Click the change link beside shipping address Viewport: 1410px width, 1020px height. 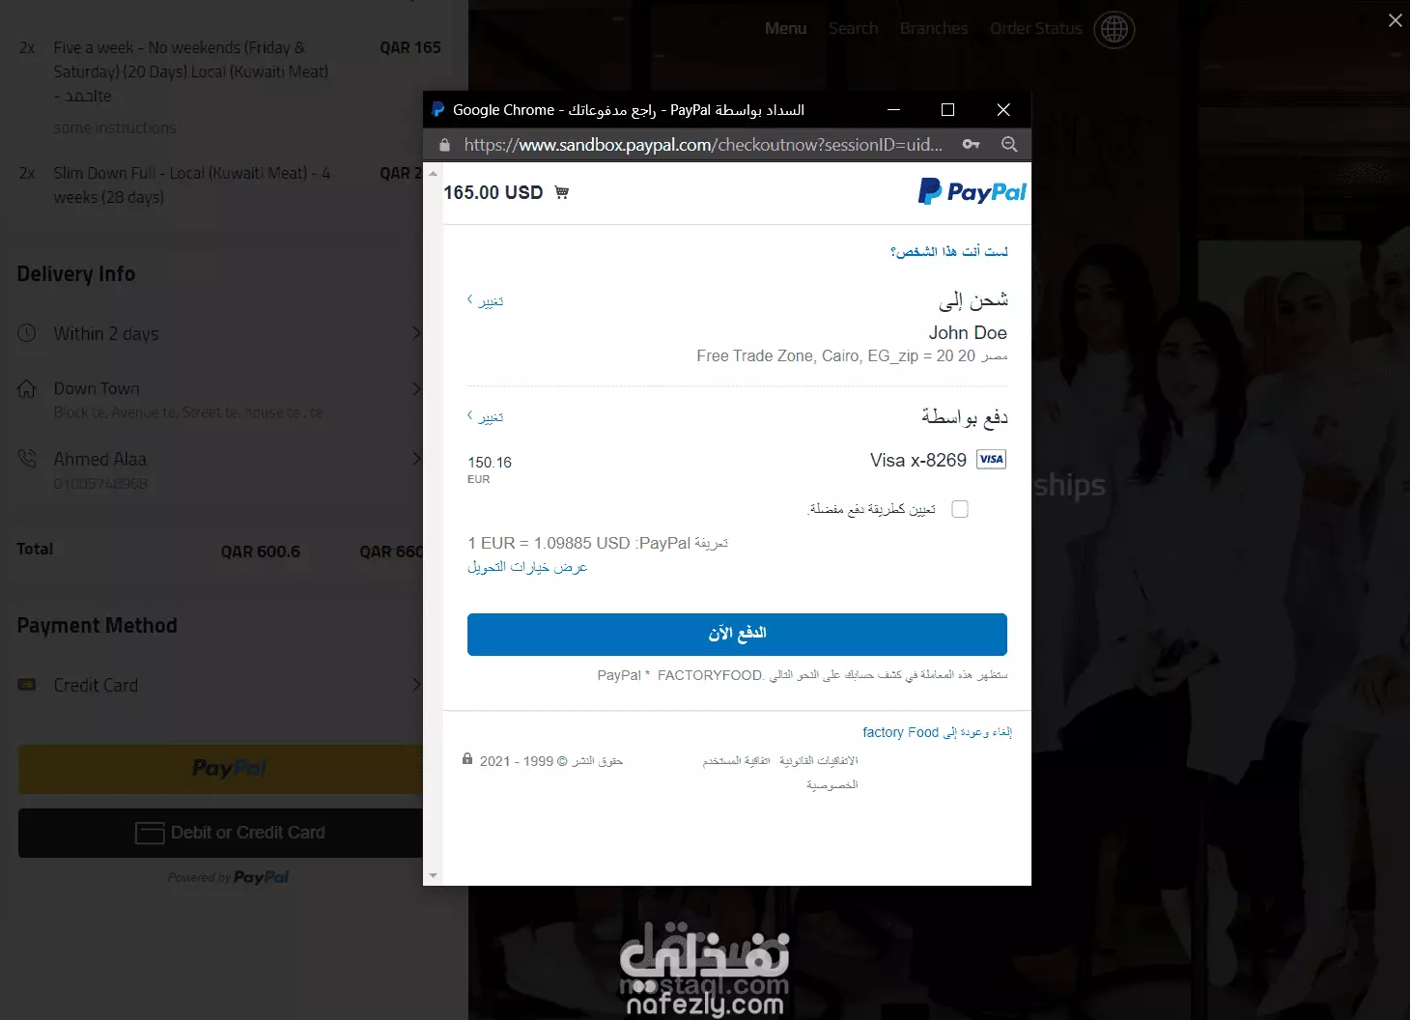pos(485,301)
